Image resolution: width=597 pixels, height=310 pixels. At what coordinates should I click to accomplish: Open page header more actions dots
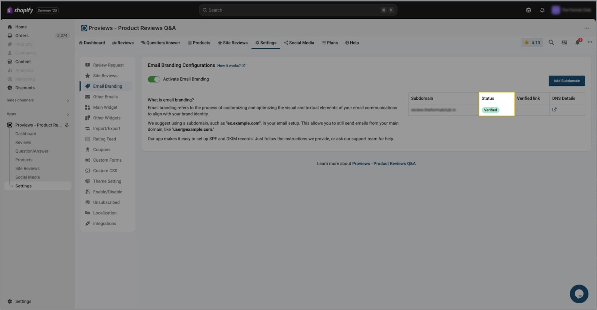(586, 28)
